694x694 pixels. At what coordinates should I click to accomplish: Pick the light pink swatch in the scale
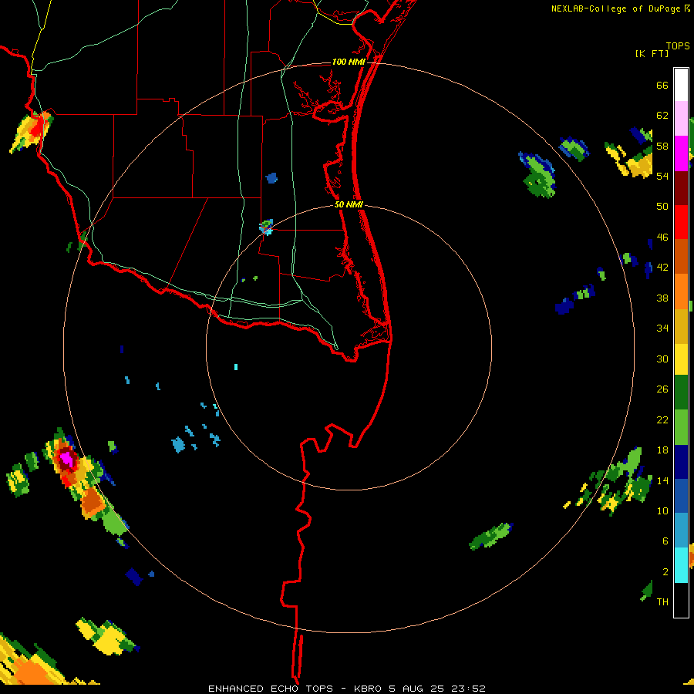681,119
